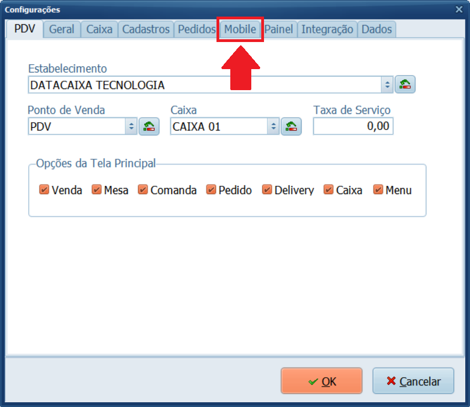The image size is (470, 407).
Task: Disable the Comanda option
Action: [142, 190]
